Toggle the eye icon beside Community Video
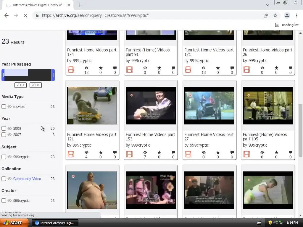303x227 pixels. click(10, 179)
